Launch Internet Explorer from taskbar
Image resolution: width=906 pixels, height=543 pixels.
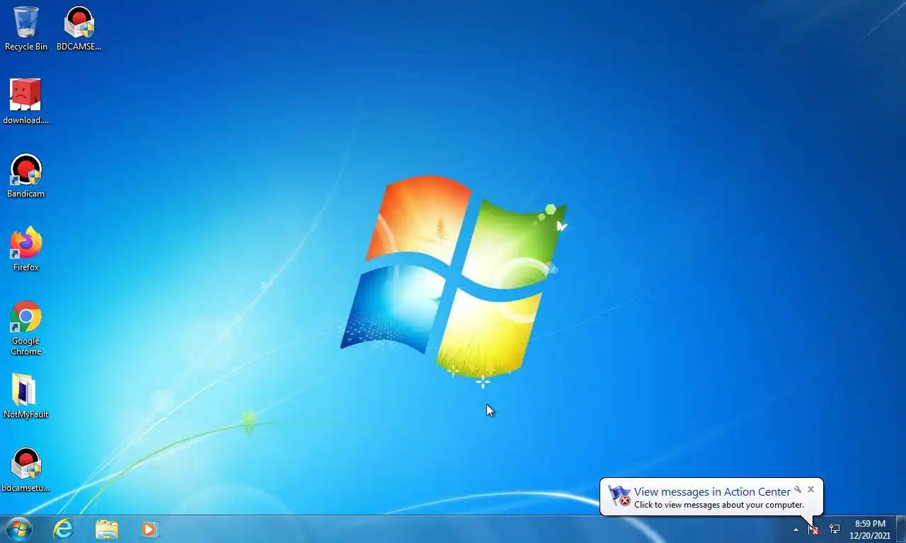[64, 529]
